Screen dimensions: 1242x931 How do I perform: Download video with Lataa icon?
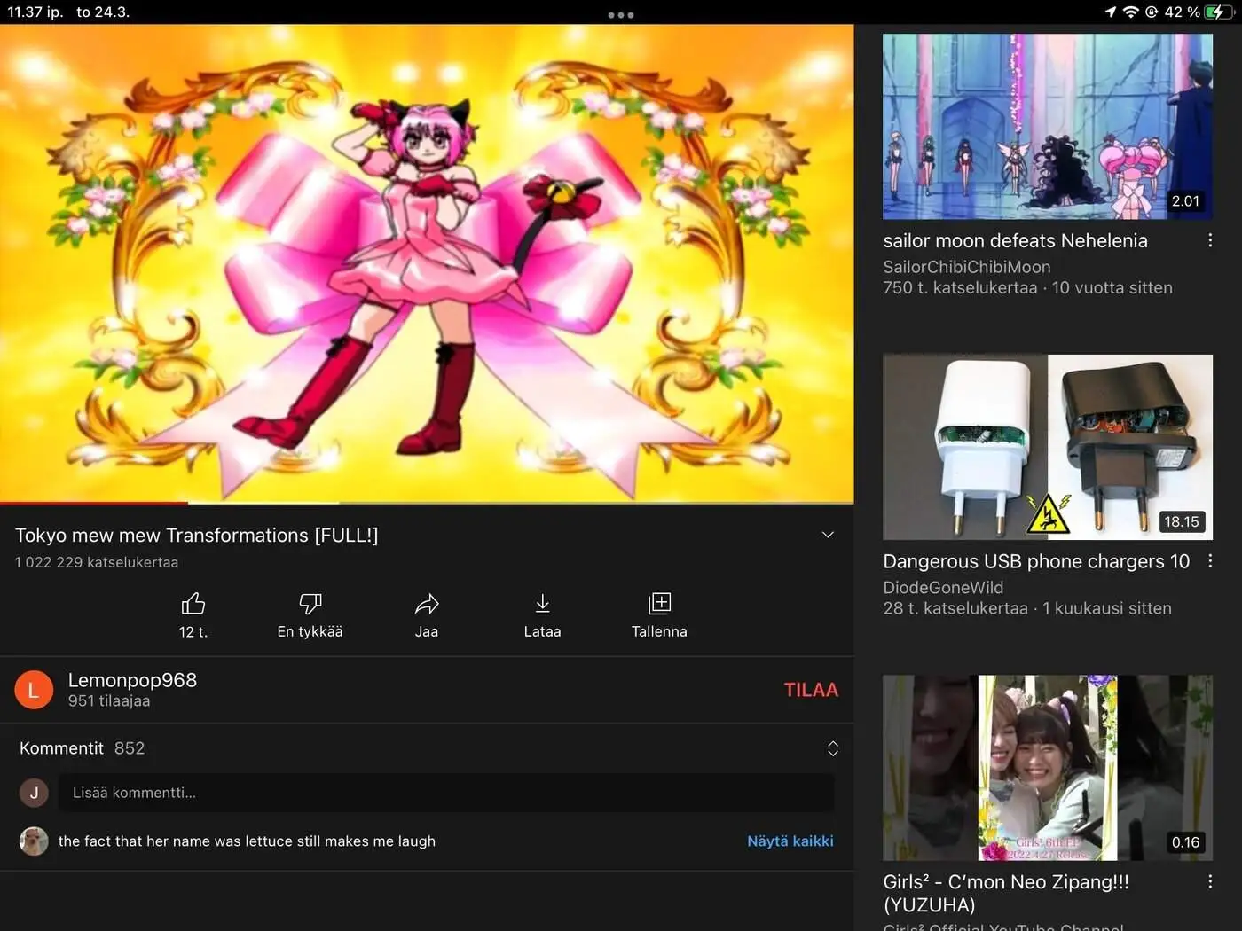(x=542, y=604)
